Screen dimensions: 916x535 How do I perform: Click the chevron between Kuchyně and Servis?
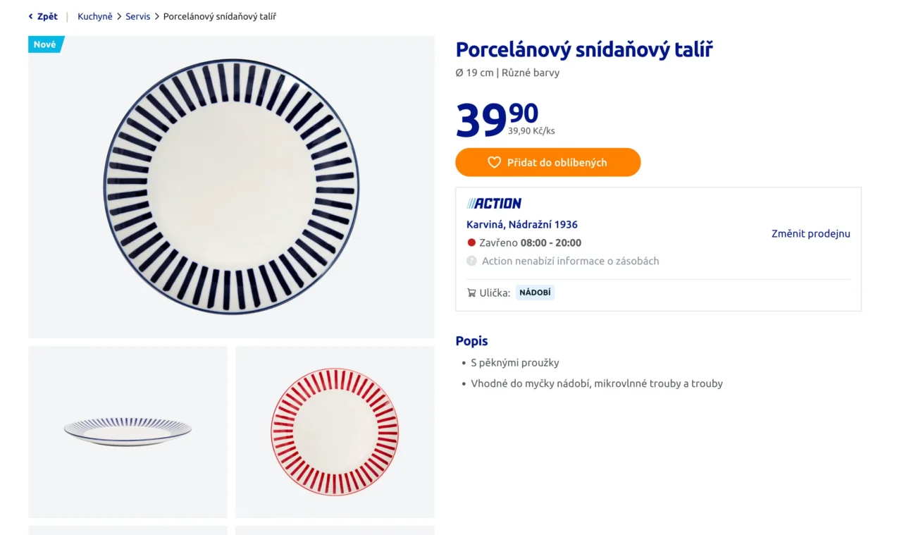[118, 16]
